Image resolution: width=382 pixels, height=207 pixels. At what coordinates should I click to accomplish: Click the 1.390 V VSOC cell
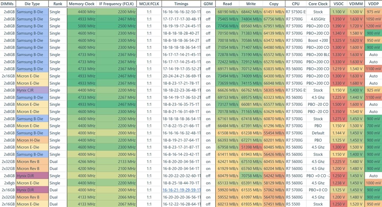pos(339,26)
